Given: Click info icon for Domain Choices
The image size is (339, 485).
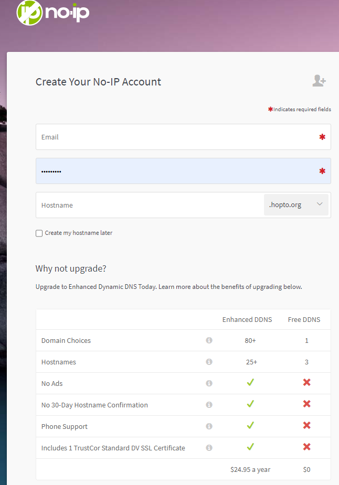Looking at the screenshot, I should pos(209,340).
